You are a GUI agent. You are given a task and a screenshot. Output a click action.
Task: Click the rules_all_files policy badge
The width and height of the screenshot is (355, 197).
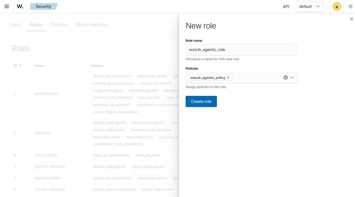149,98
